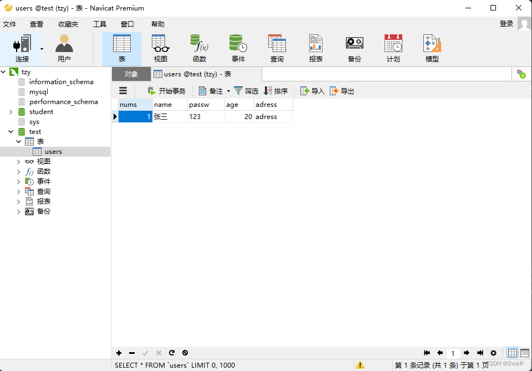Collapse the test database node
This screenshot has height=371, width=532.
pos(11,132)
